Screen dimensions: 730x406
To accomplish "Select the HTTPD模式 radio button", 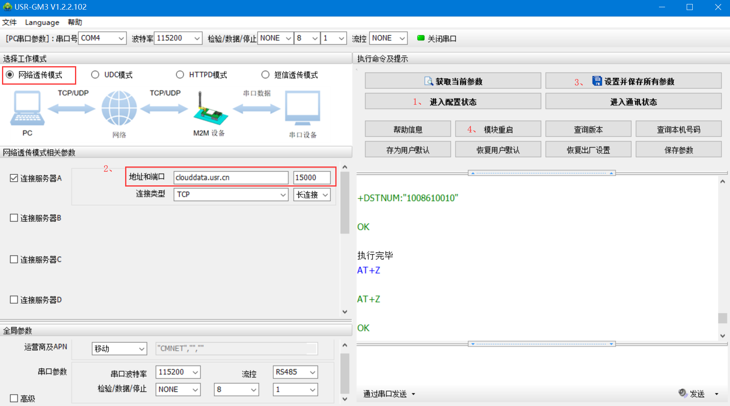I will [180, 75].
